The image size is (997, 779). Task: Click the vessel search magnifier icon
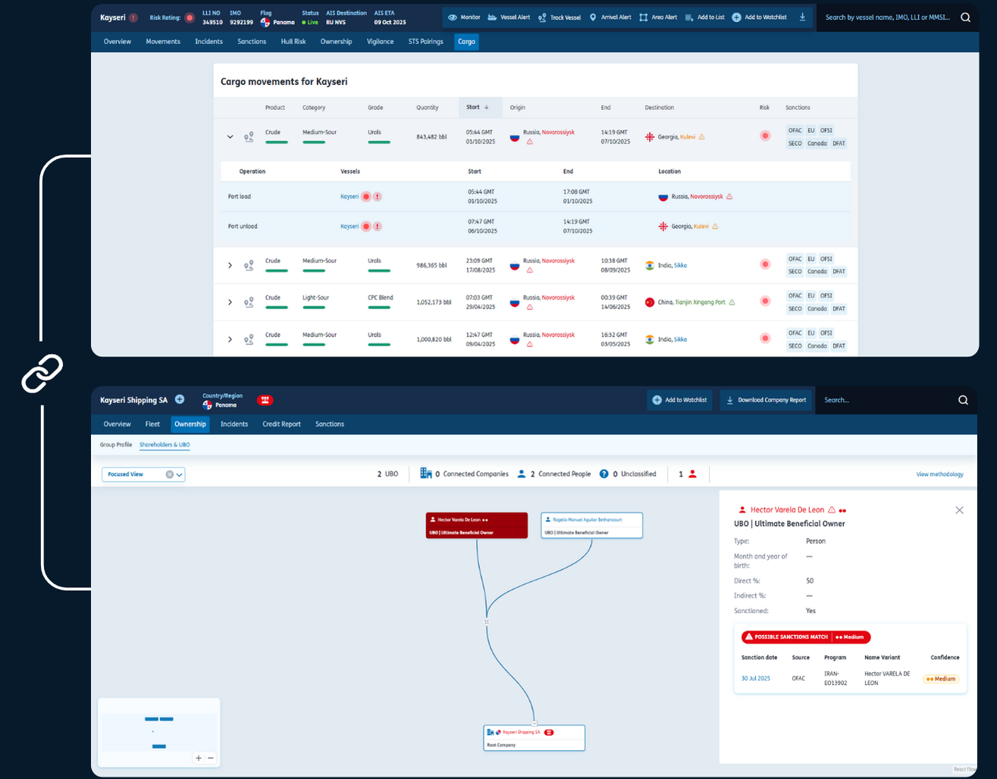pyautogui.click(x=965, y=17)
